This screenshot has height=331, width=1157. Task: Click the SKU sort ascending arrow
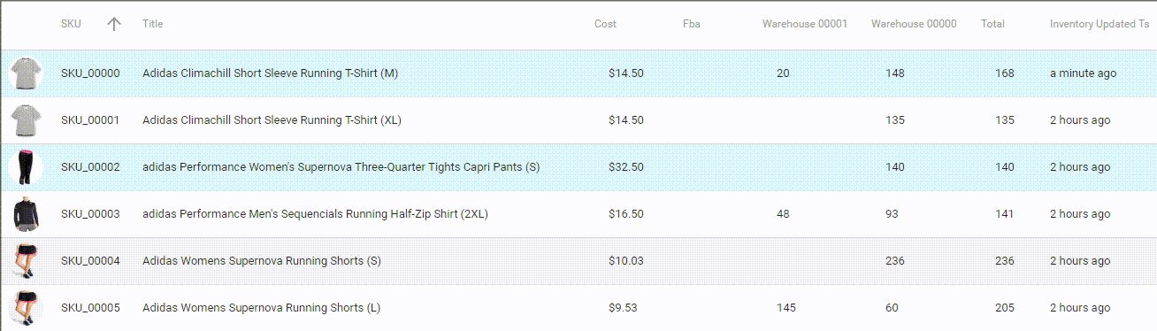pos(114,24)
